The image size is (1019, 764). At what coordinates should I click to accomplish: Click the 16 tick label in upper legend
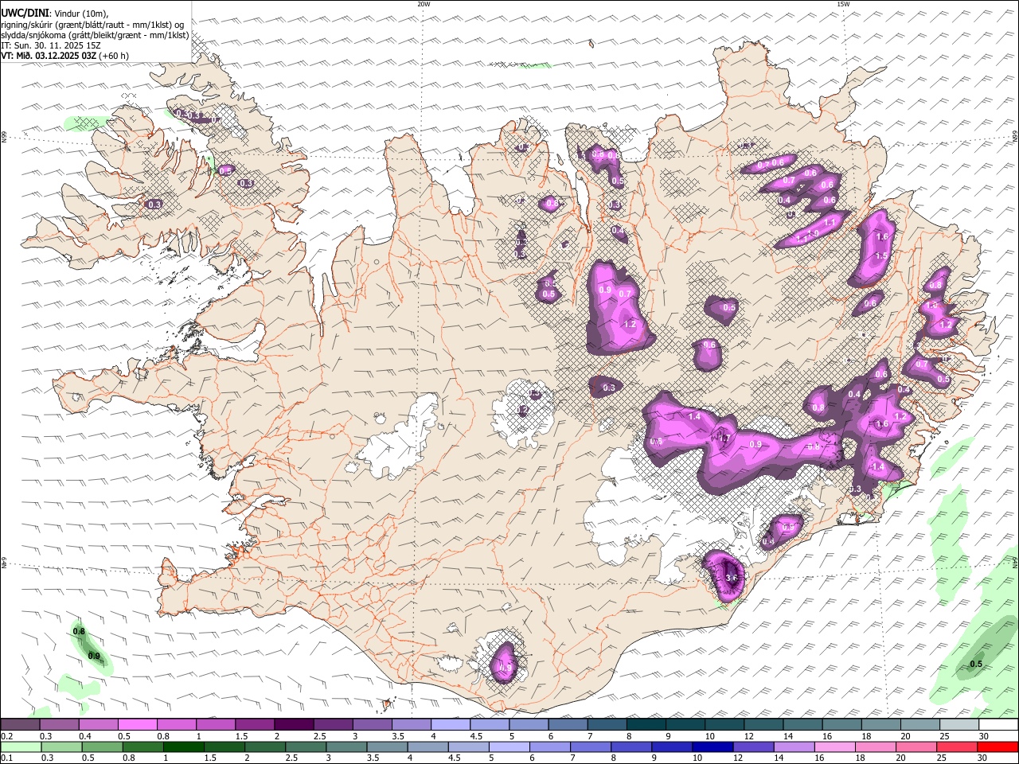827,736
